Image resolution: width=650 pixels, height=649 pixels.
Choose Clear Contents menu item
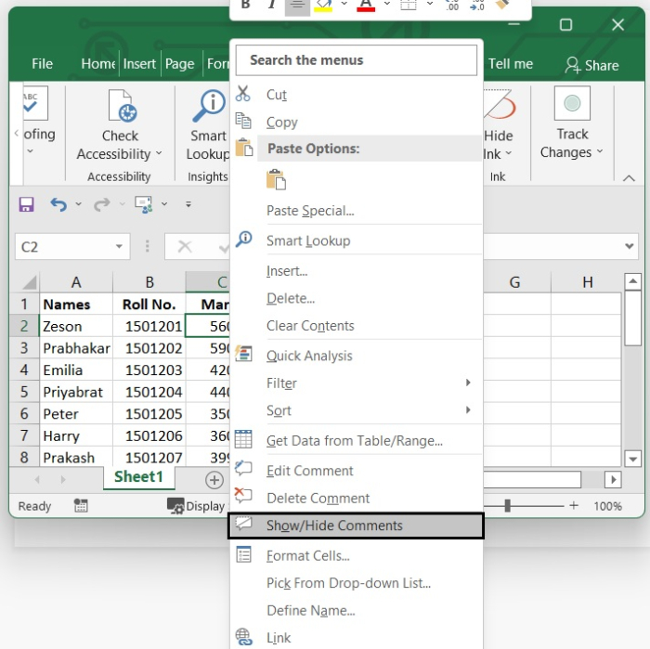(310, 326)
